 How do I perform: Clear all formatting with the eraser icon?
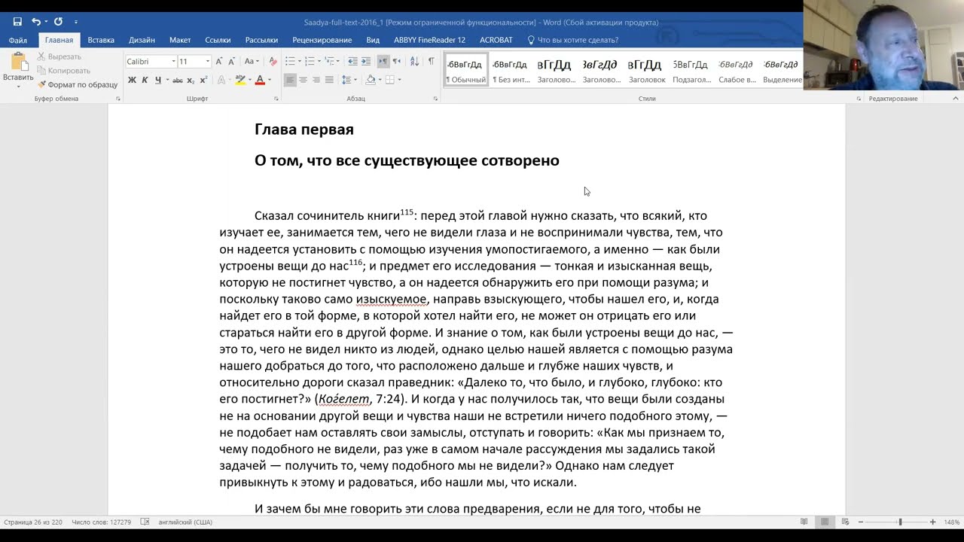pos(272,61)
